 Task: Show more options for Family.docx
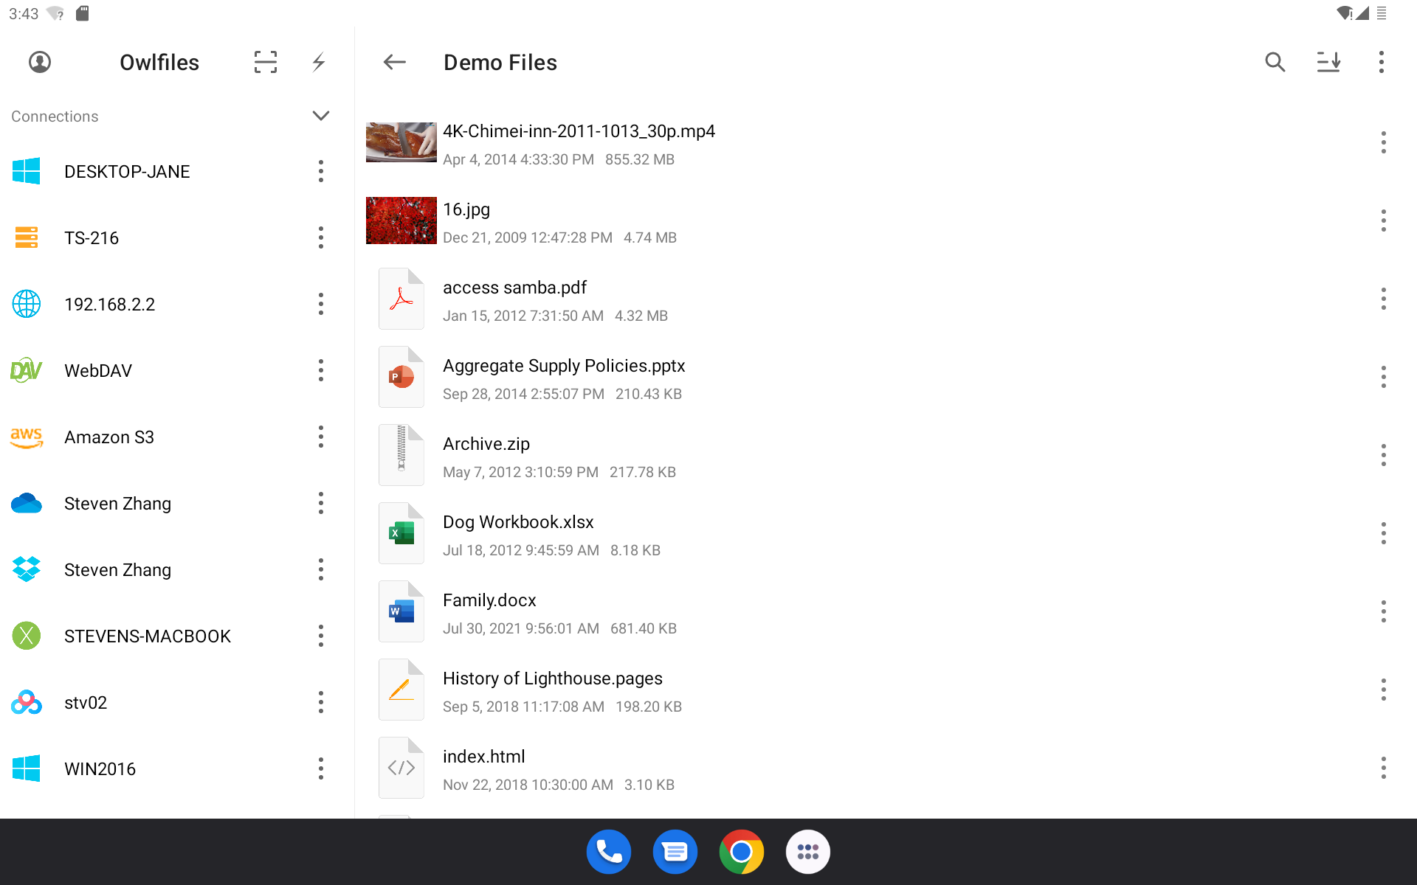click(1384, 611)
